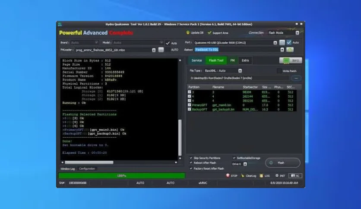Image resolution: width=361 pixels, height=209 pixels.
Task: Open the LOG file icon
Action: (261, 176)
